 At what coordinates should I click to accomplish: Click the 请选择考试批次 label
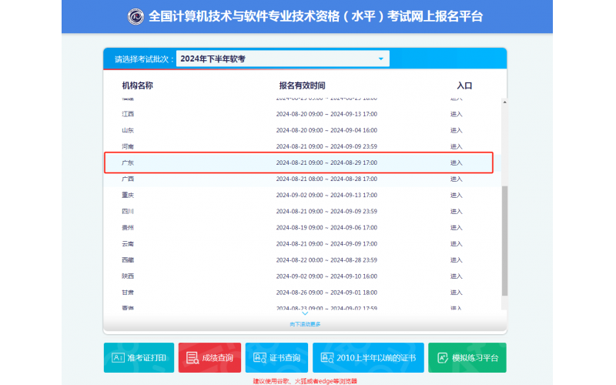(144, 59)
